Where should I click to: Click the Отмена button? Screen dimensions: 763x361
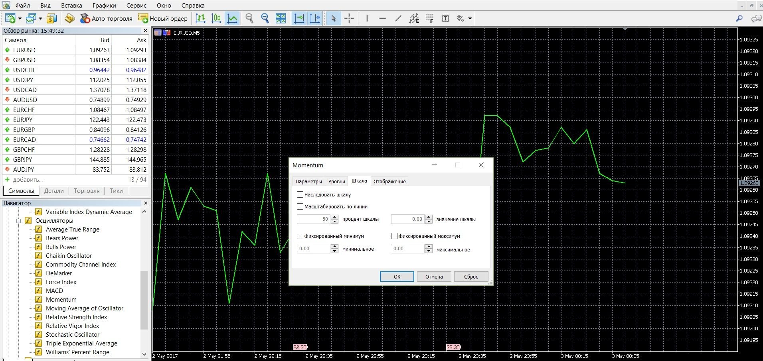coord(434,277)
